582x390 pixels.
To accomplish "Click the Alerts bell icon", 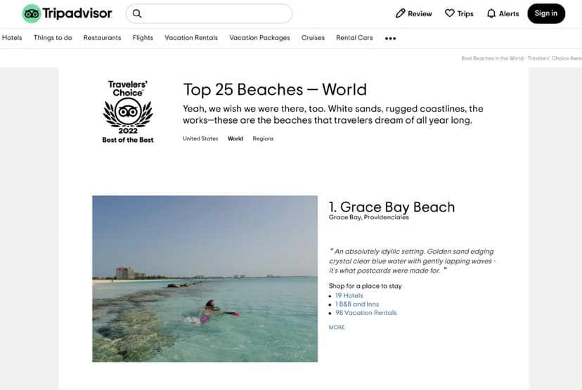I will (491, 13).
